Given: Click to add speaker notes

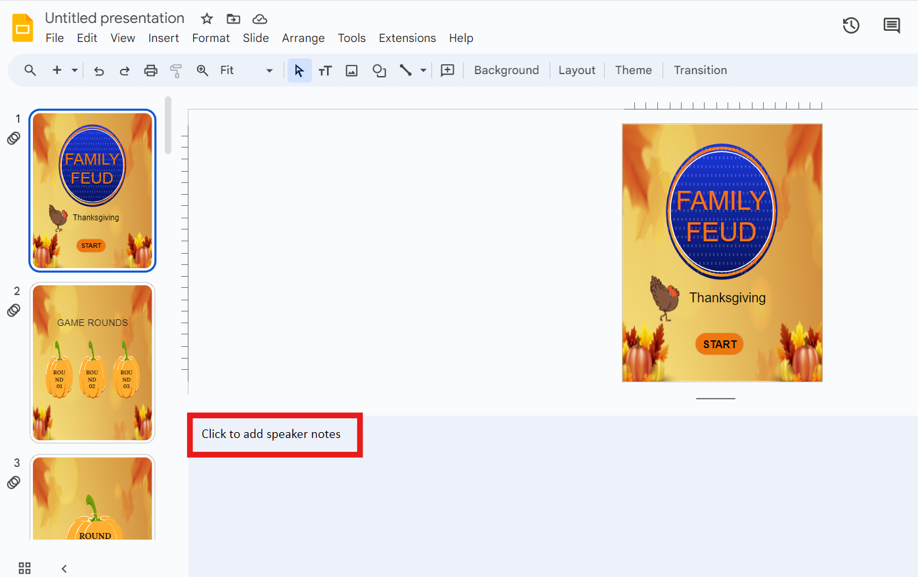Looking at the screenshot, I should click(x=271, y=434).
